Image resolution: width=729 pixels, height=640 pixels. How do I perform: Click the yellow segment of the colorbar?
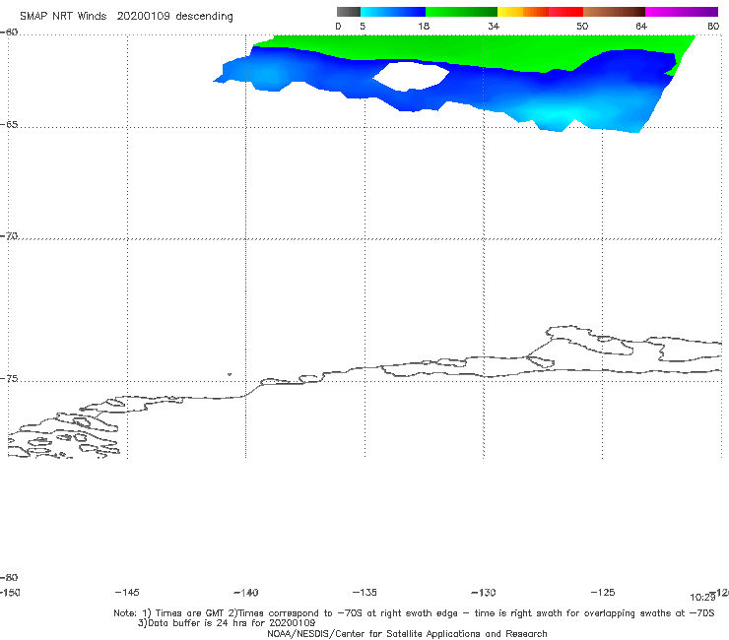pyautogui.click(x=510, y=12)
